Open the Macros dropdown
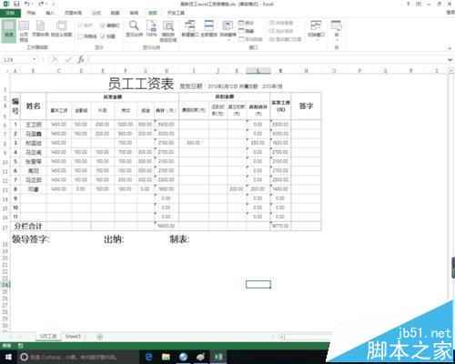This screenshot has width=455, height=364. click(x=337, y=30)
